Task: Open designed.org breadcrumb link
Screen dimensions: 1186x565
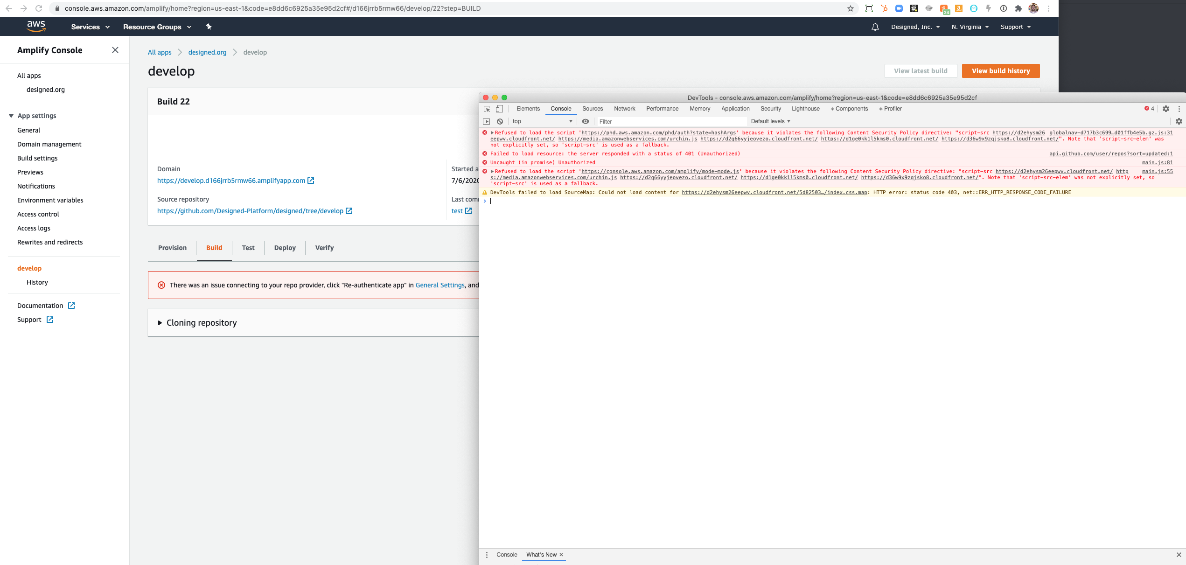Action: 207,52
